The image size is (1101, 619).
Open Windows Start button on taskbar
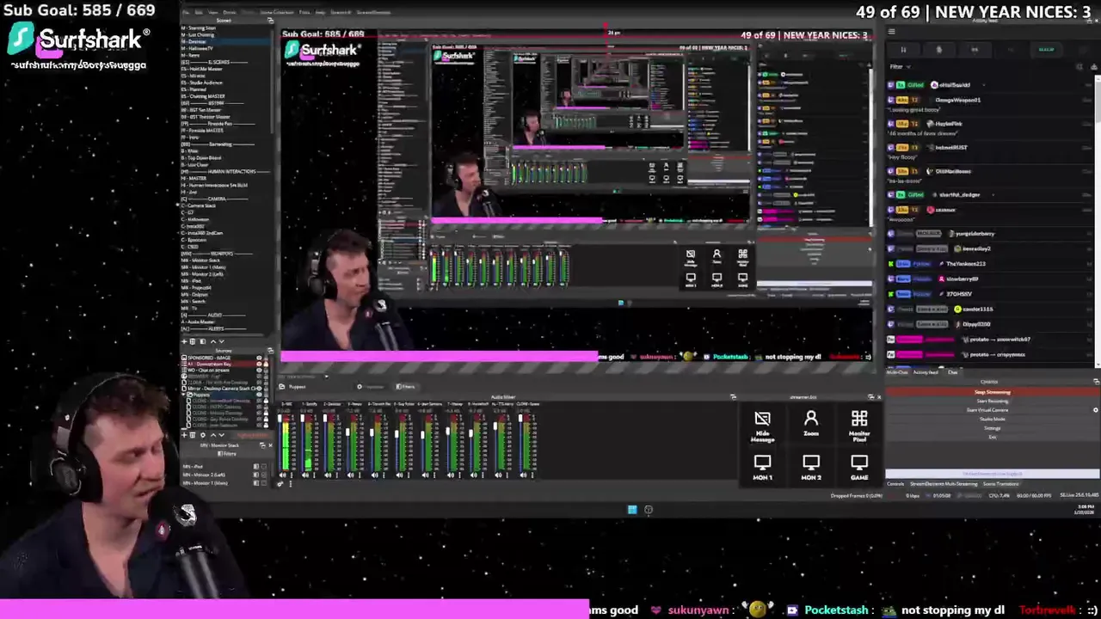click(632, 510)
